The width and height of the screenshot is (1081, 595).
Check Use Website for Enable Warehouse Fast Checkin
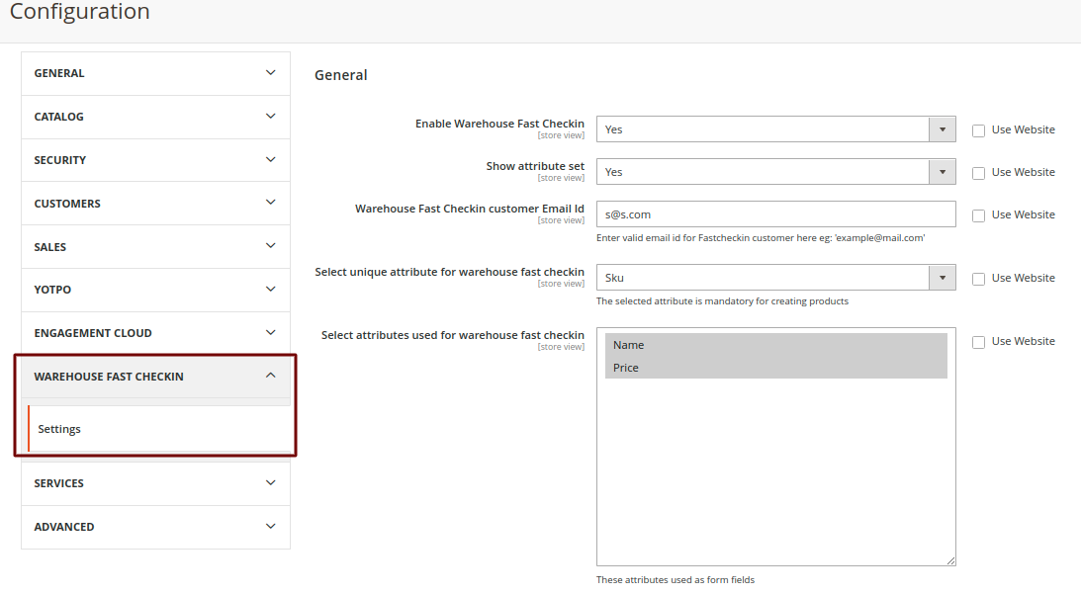point(978,130)
